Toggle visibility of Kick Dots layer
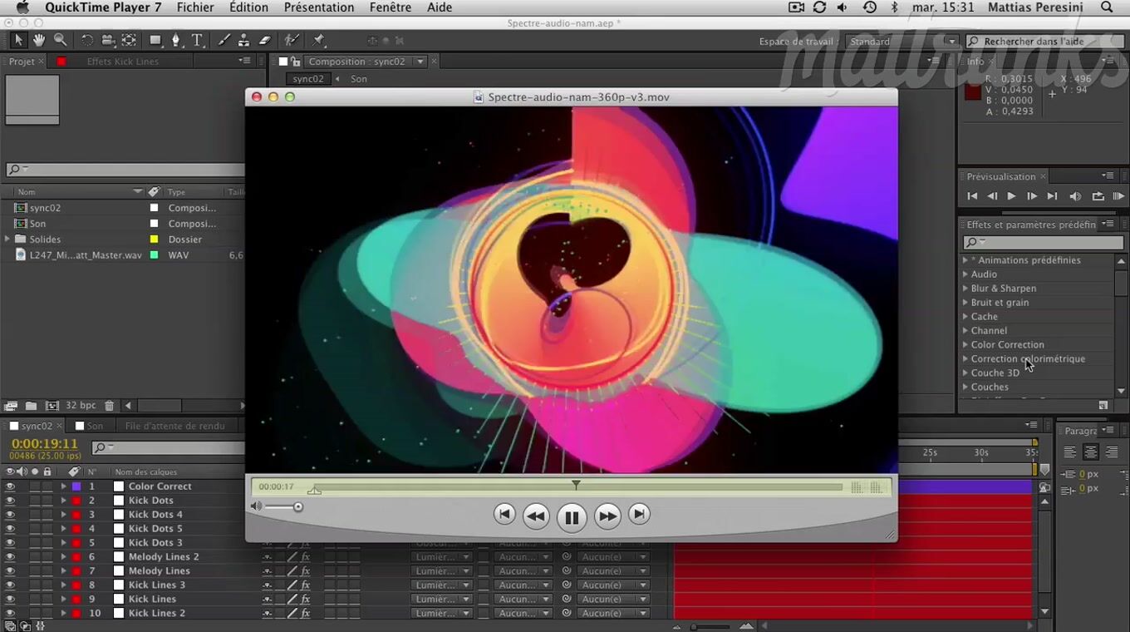The width and height of the screenshot is (1130, 632). click(x=10, y=501)
